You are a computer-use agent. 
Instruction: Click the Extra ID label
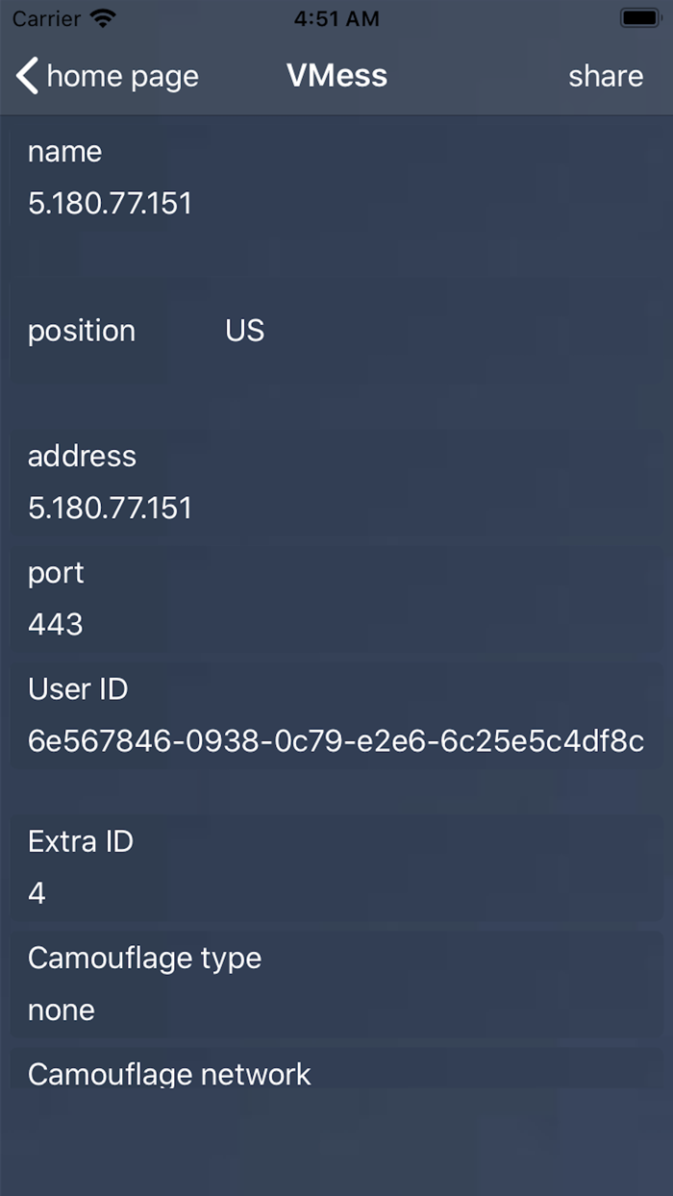click(81, 842)
